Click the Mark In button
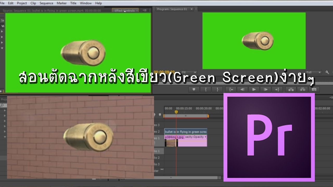This screenshot has height=187, width=333. point(206,89)
